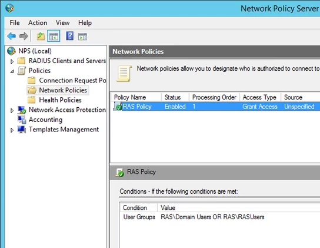Viewport: 320px width, 248px height.
Task: Expand the Templates Management node
Action: coord(12,130)
